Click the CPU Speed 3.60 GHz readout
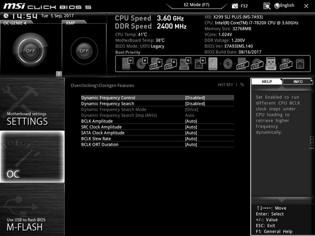315x236 pixels. click(x=149, y=18)
